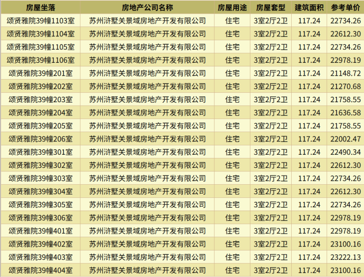Image resolution: width=364 pixels, height=277 pixels.
Task: Click price 21758.55 in the 203室 row
Action: click(345, 100)
